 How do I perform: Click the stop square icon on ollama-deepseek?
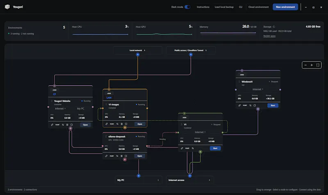tap(126, 156)
